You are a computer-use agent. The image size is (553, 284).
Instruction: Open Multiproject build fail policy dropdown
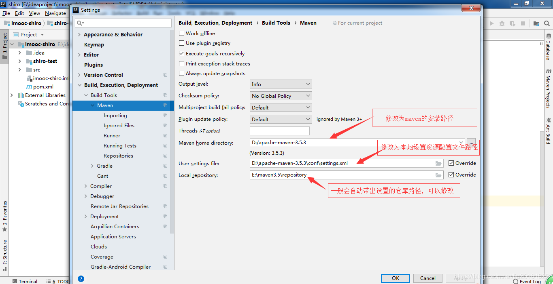point(281,107)
